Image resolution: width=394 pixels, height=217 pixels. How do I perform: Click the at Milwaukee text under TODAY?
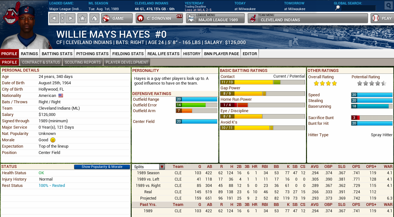[245, 9]
